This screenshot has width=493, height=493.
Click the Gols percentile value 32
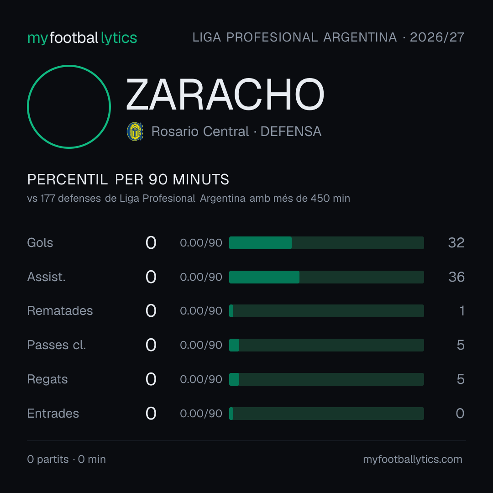[x=456, y=243]
